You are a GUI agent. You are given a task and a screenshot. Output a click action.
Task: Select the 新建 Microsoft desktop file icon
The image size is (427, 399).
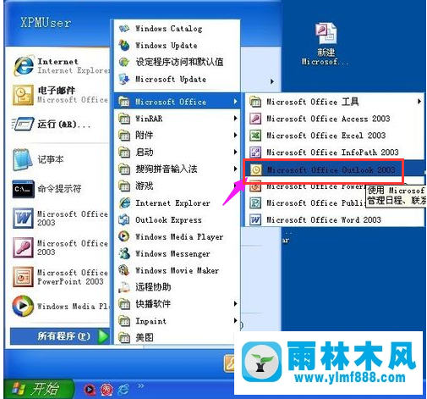[x=326, y=44]
